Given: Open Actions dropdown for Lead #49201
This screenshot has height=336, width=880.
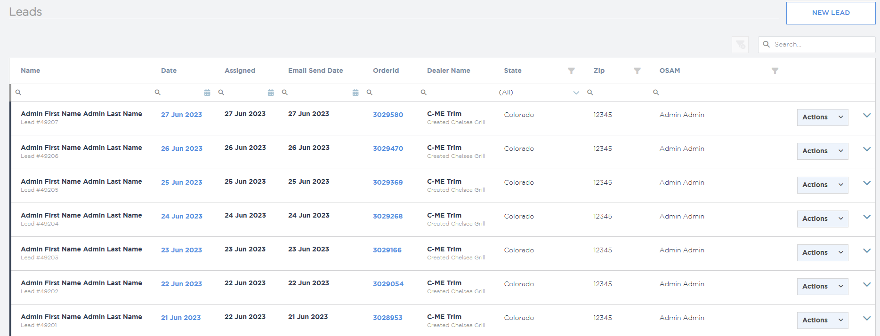Looking at the screenshot, I should pyautogui.click(x=823, y=320).
